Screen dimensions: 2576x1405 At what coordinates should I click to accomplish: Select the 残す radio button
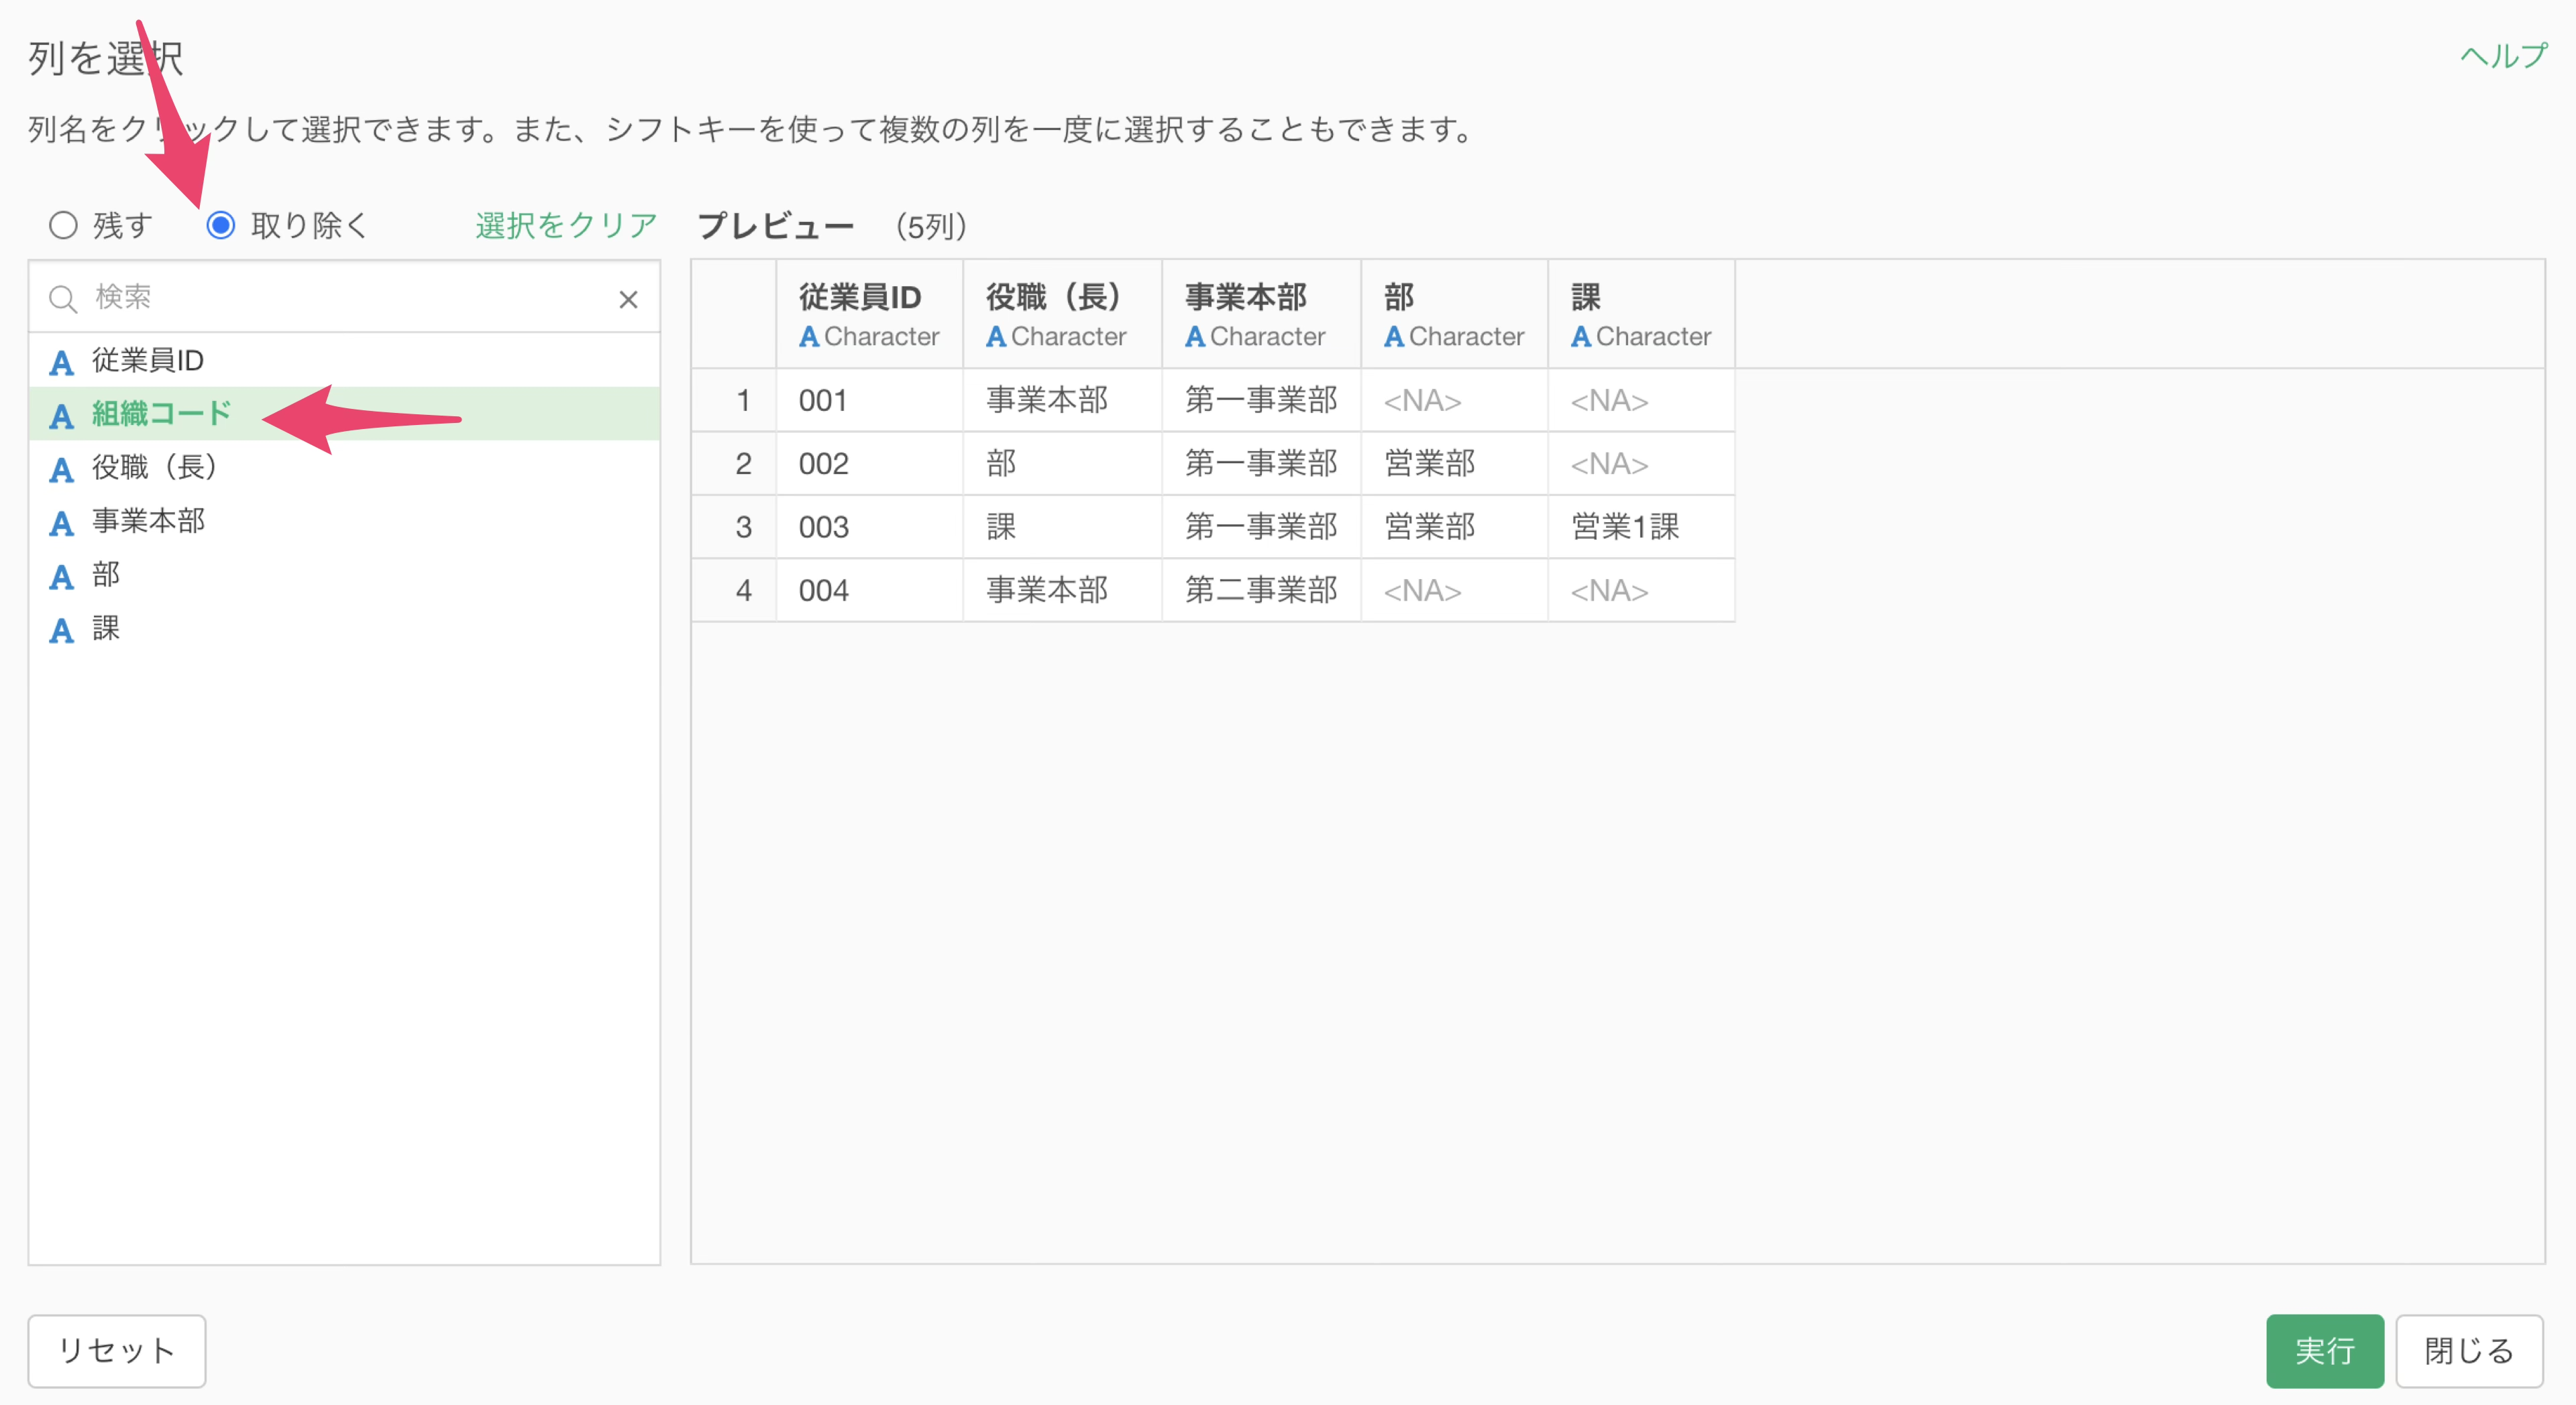64,225
